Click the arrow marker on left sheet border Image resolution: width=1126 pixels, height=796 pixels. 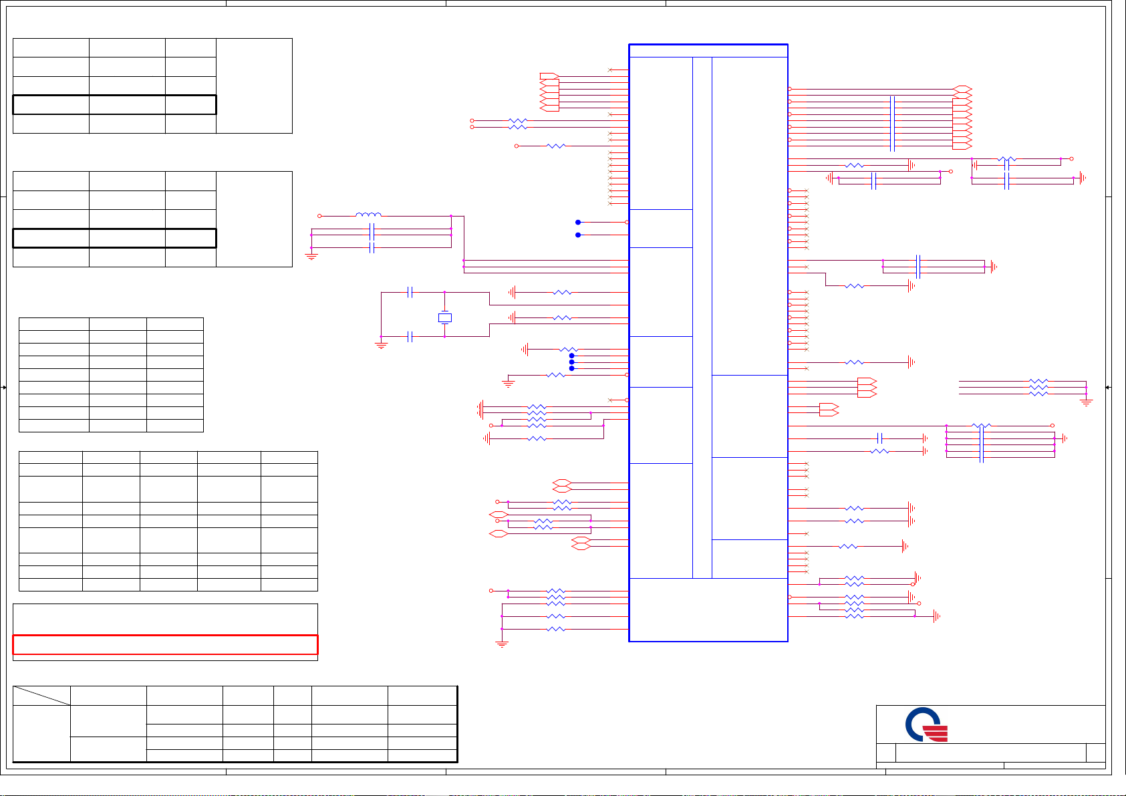[x=4, y=388]
